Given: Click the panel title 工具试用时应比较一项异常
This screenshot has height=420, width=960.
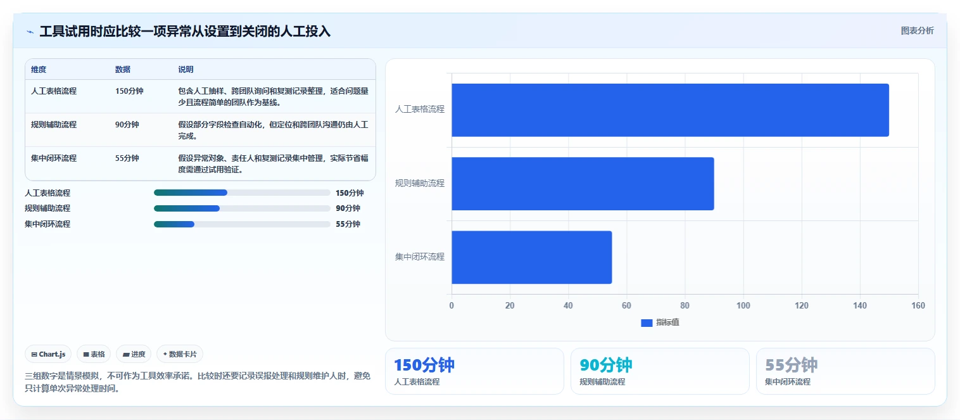Looking at the screenshot, I should pyautogui.click(x=185, y=32).
